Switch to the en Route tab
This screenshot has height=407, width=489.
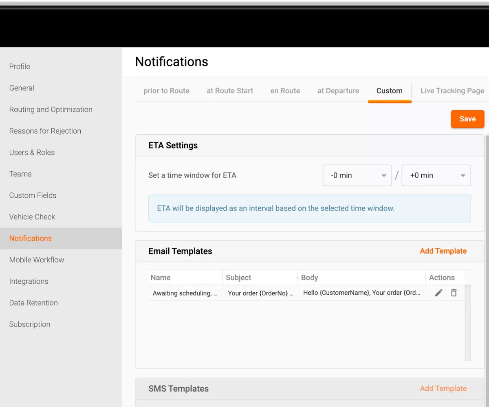[x=285, y=91]
